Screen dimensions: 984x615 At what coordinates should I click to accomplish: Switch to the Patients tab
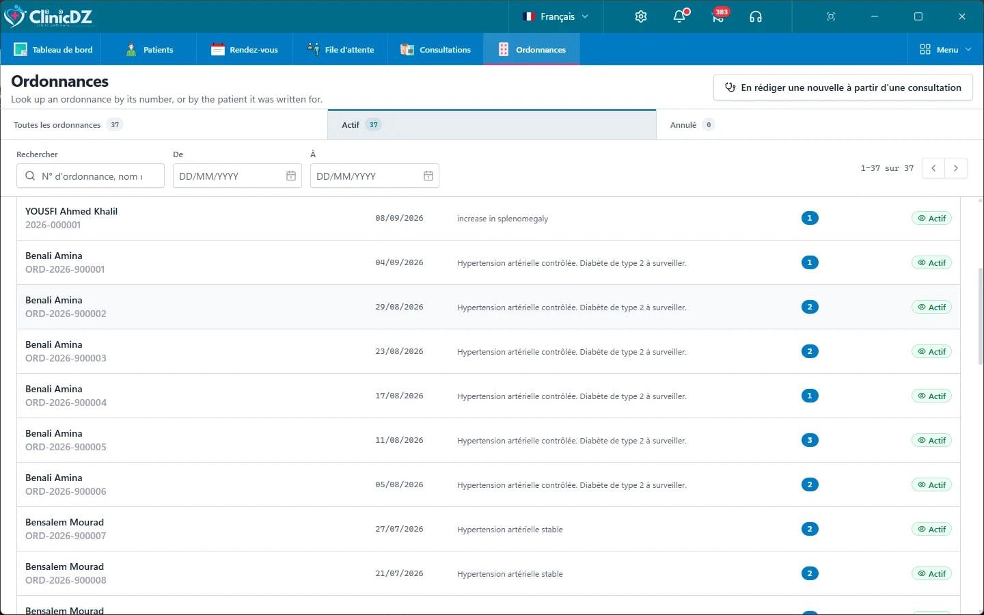pos(149,49)
